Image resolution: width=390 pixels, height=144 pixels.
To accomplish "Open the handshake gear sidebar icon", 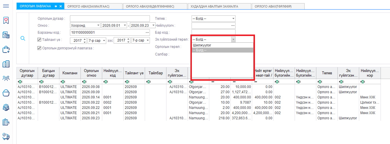I will 6,107.
